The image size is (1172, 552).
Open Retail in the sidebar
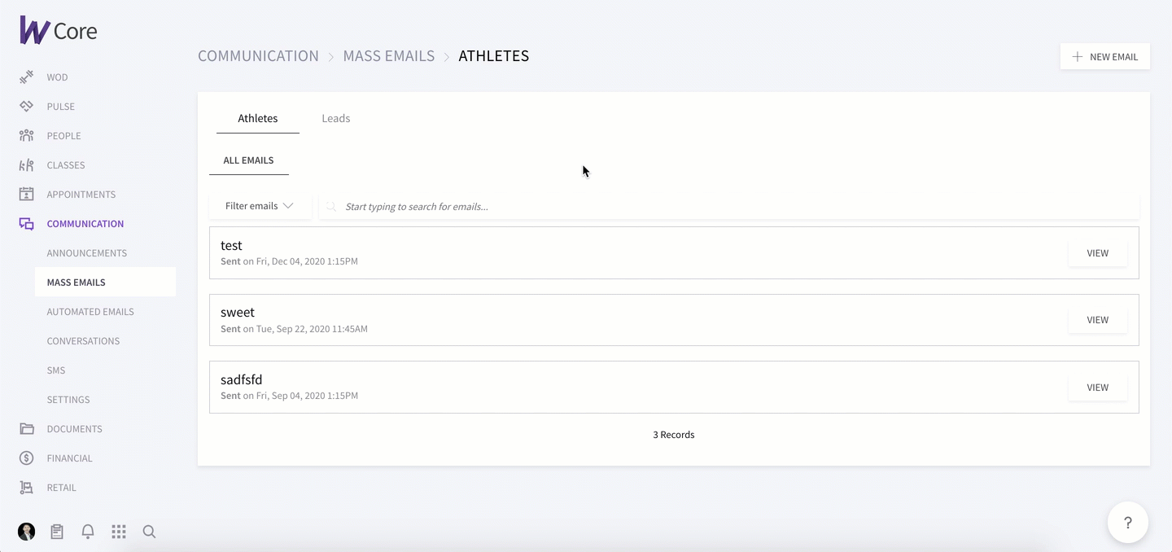[x=62, y=488]
